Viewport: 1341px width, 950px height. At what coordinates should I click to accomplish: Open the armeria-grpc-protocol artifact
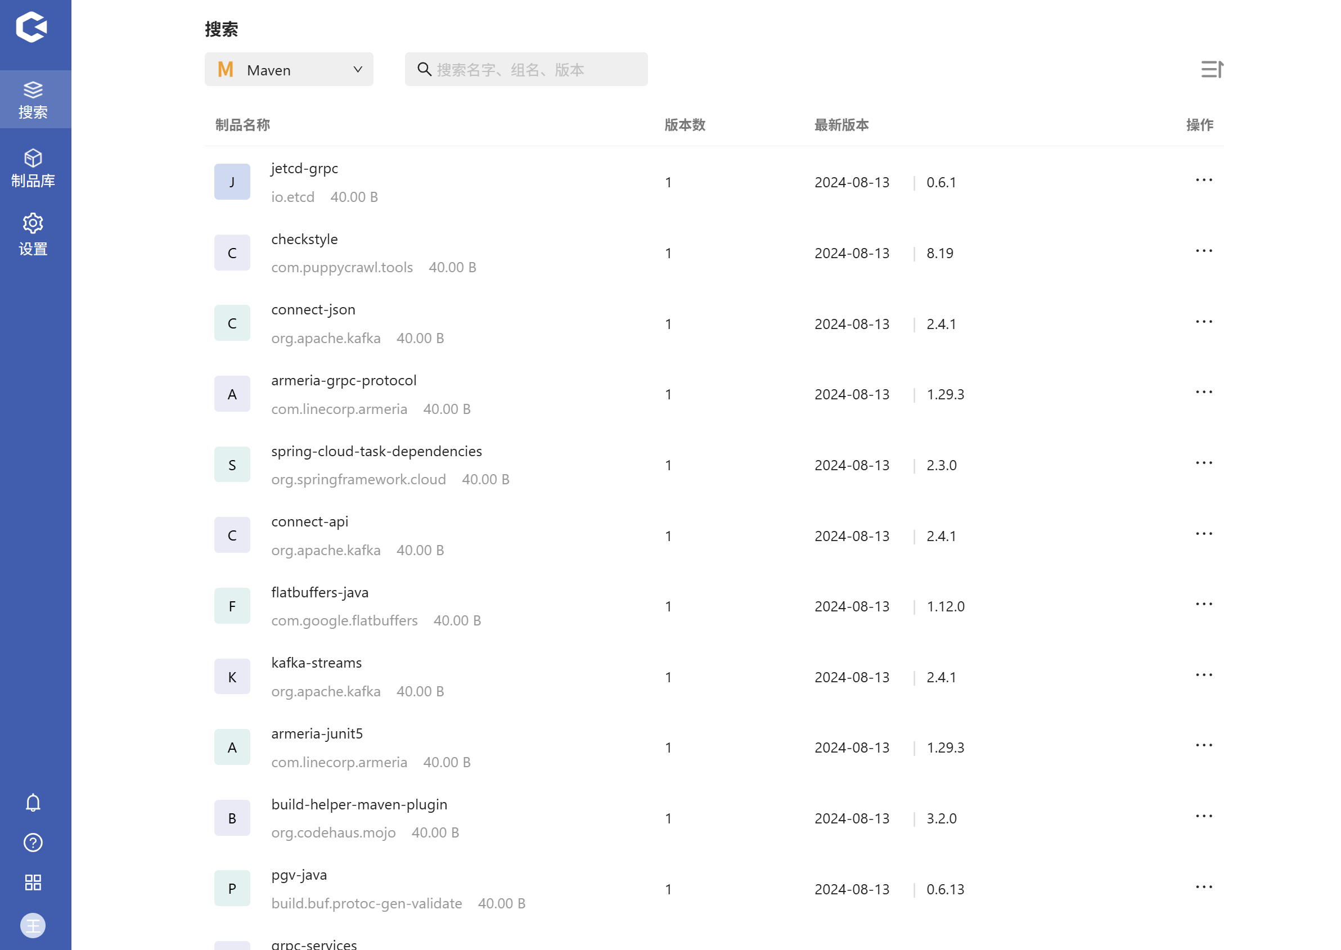[344, 380]
